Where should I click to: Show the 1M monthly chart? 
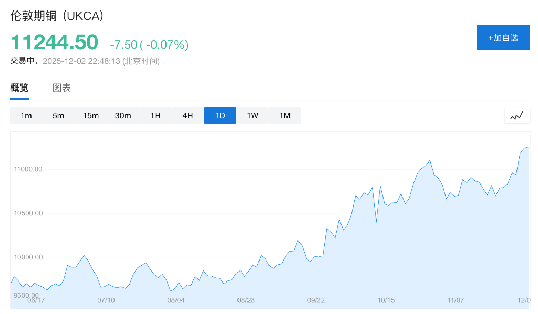(285, 116)
